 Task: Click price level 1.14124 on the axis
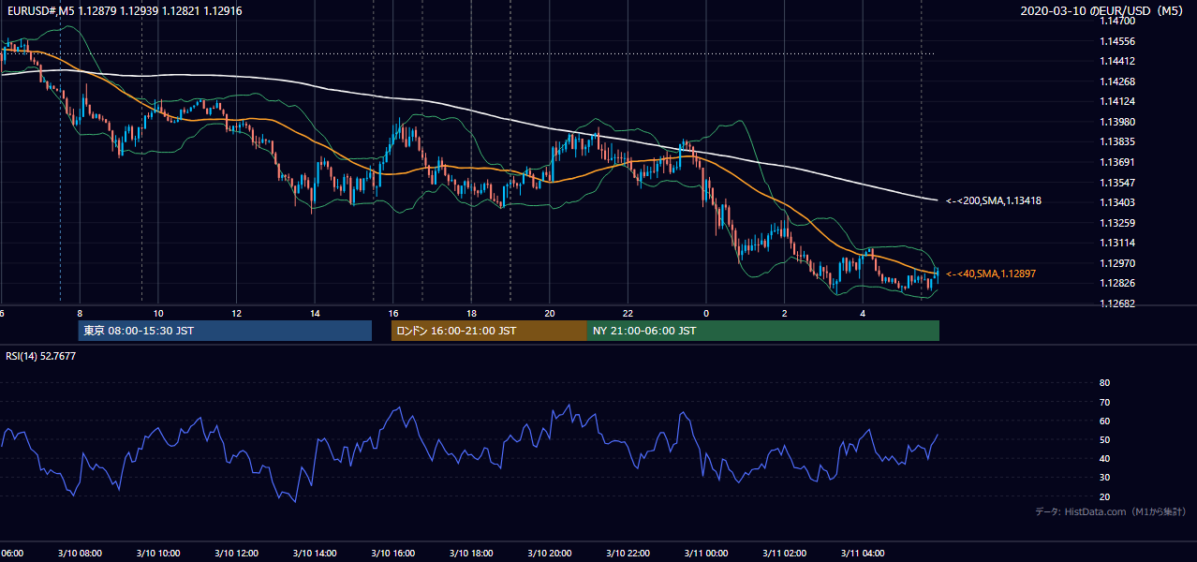[1117, 101]
